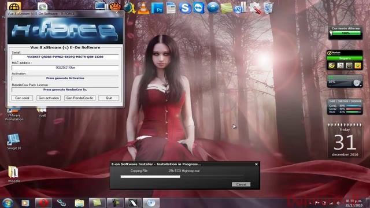The width and height of the screenshot is (370, 208).
Task: Open Snagit 10 desktop shortcut
Action: [x=14, y=142]
